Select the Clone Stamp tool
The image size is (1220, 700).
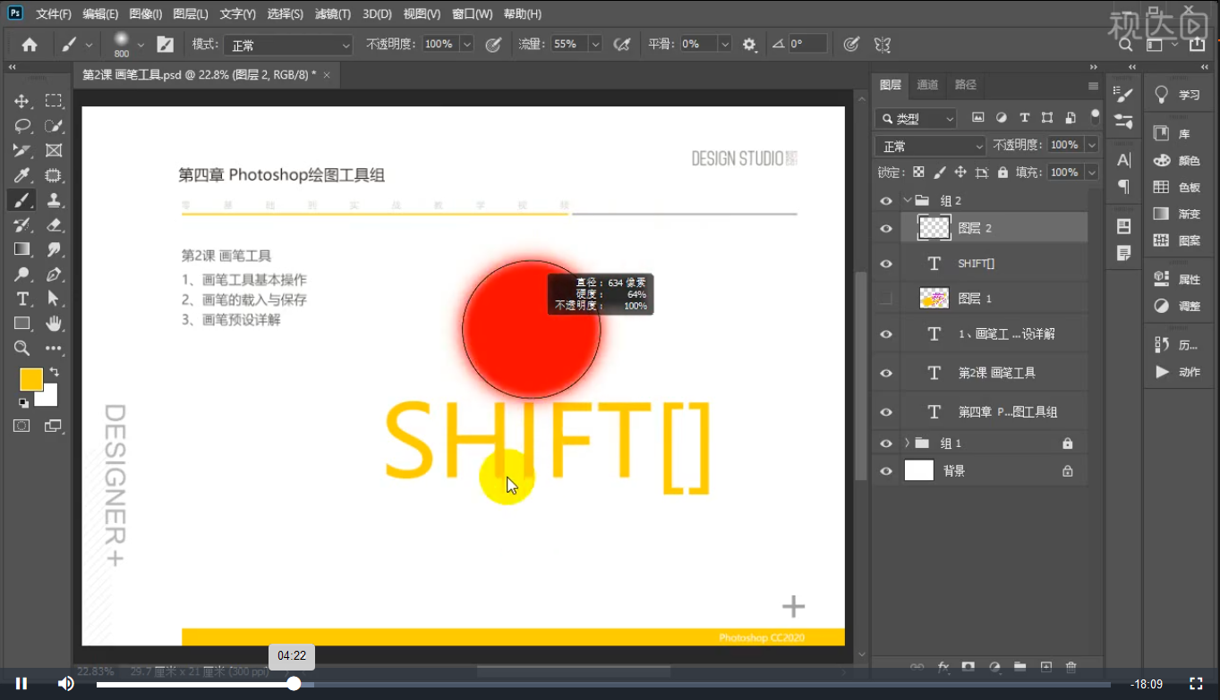(x=54, y=200)
